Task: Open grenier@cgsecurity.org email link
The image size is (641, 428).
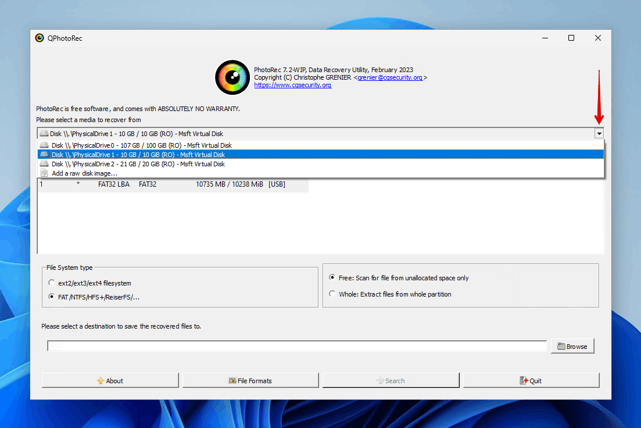Action: 390,77
